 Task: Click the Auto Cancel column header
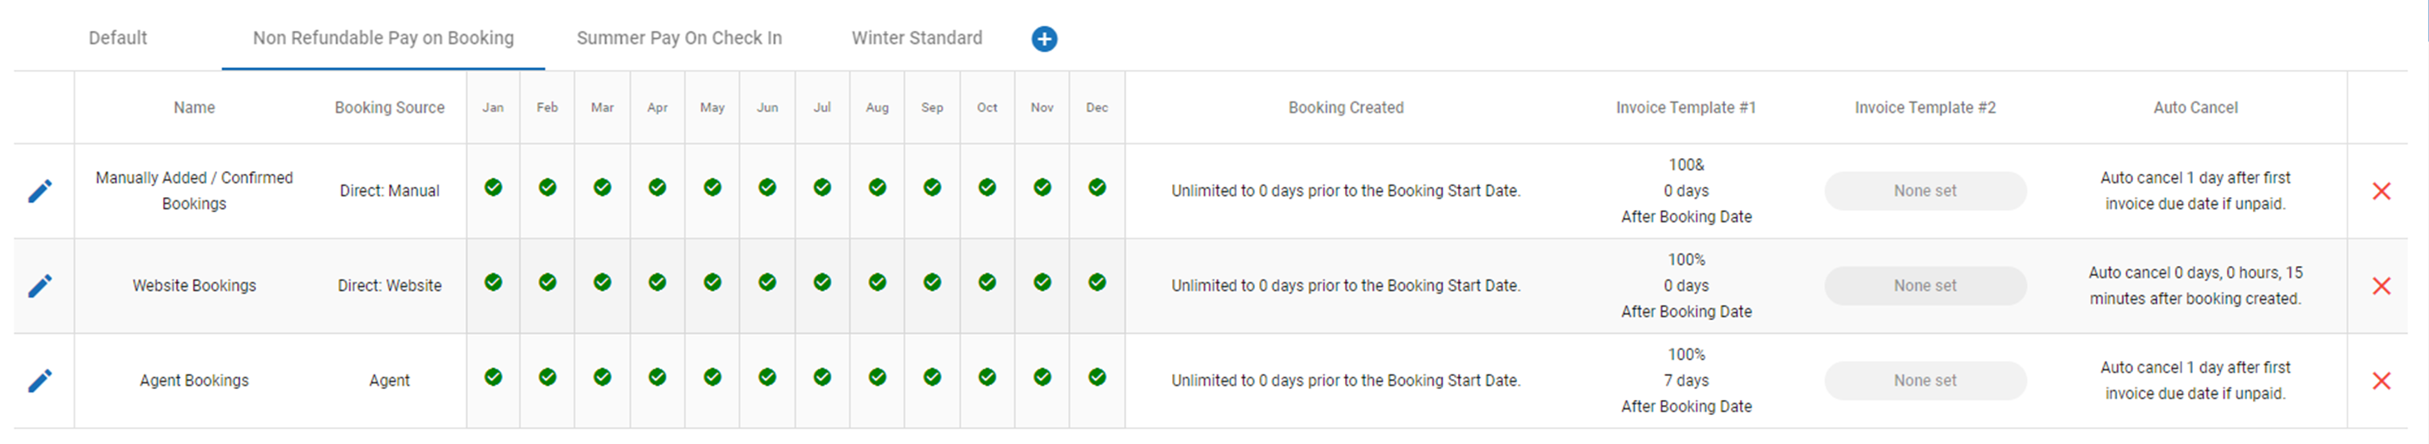pos(2195,107)
